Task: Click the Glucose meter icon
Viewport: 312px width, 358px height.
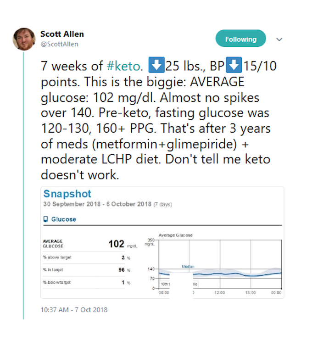Action: pyautogui.click(x=45, y=219)
